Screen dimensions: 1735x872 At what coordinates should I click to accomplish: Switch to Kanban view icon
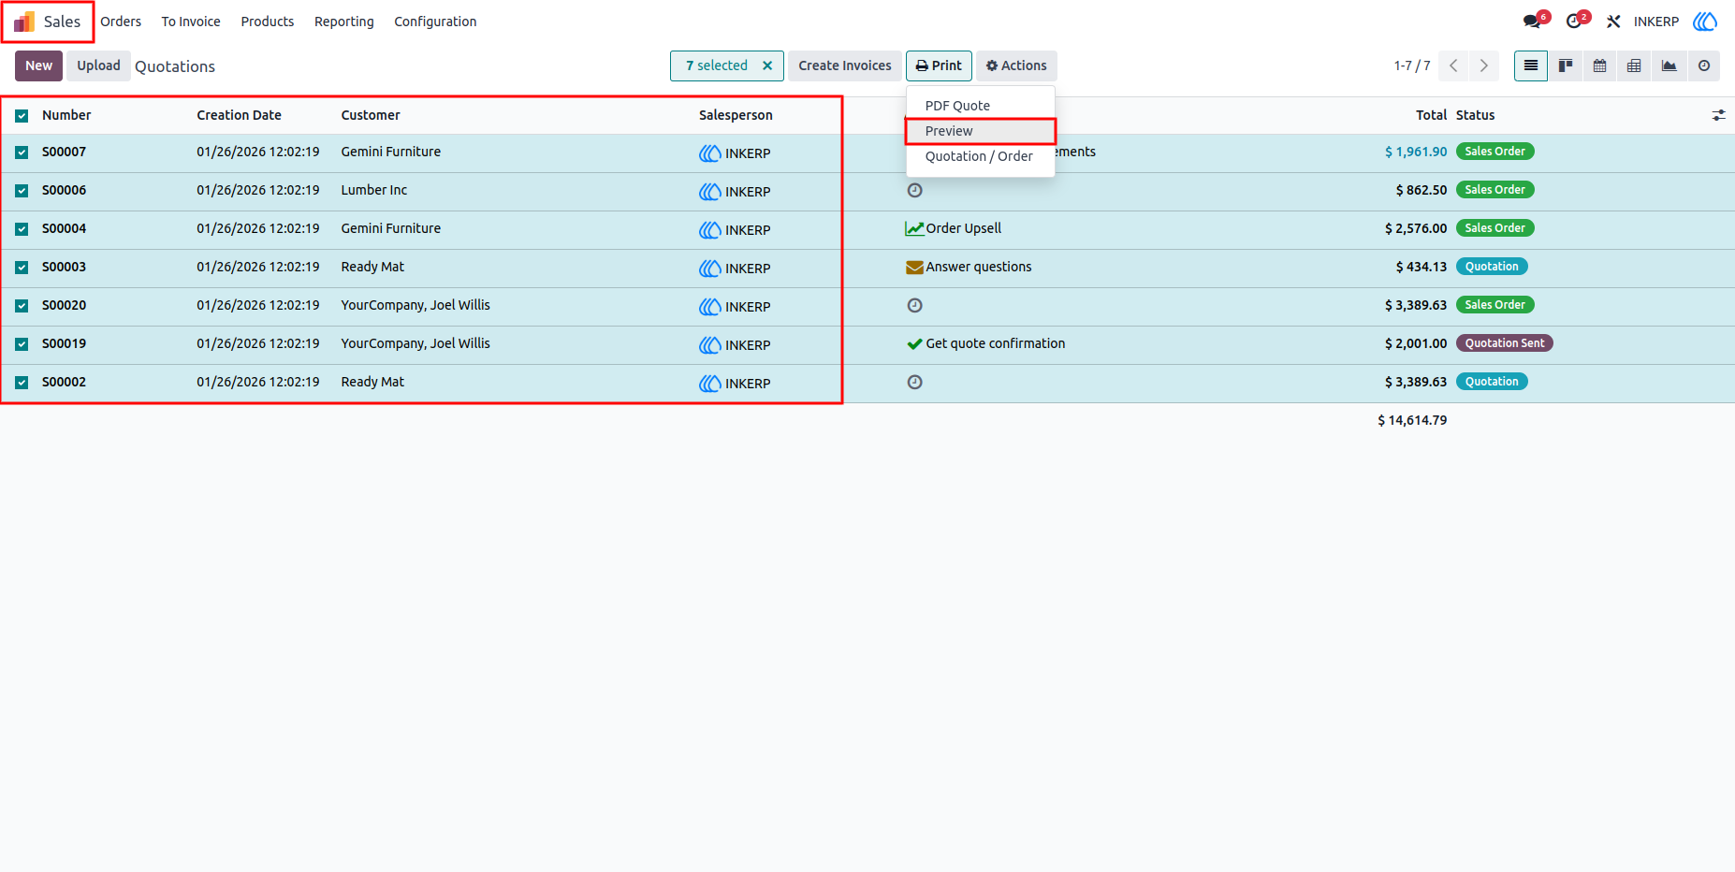tap(1566, 65)
